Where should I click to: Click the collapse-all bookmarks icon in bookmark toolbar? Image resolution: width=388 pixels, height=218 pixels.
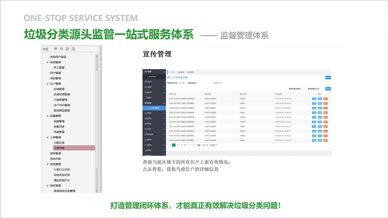pos(61,49)
